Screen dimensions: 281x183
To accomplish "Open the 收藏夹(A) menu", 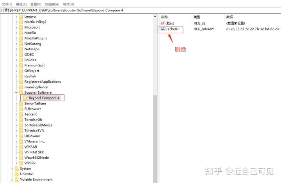I will [x=52, y=4].
